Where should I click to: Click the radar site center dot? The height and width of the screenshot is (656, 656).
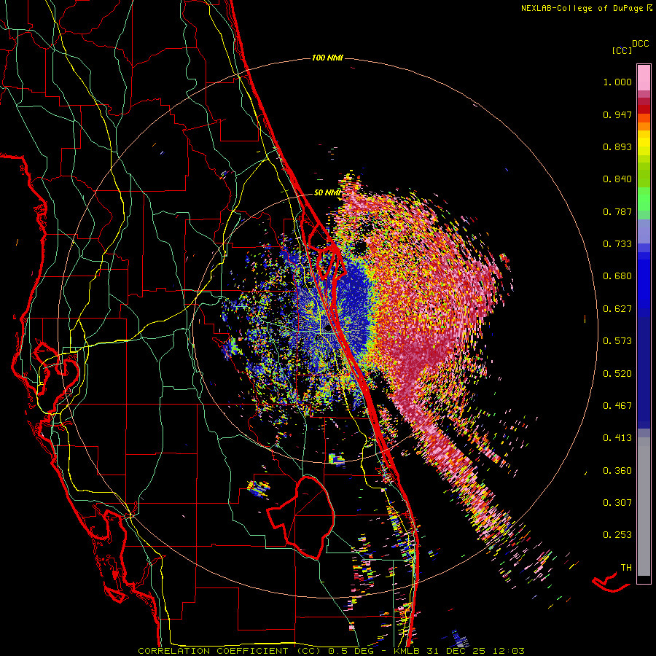pos(328,329)
